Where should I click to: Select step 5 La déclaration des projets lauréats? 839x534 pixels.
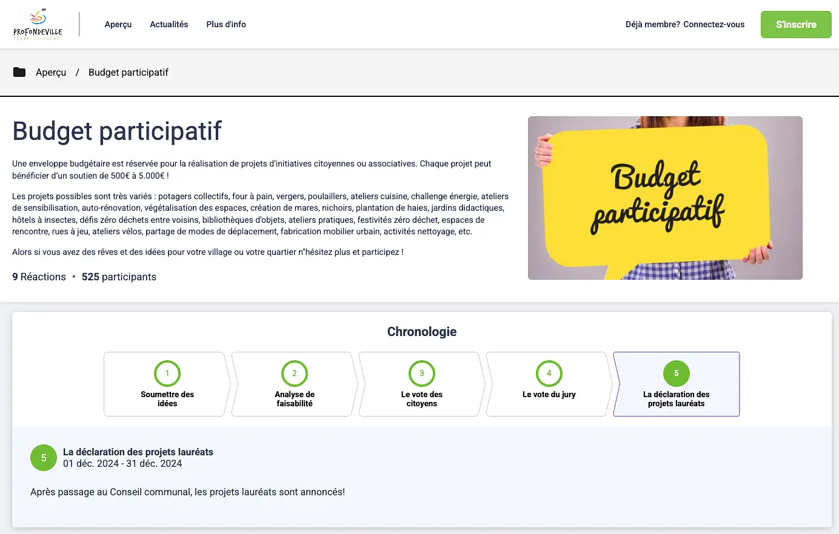pos(677,384)
